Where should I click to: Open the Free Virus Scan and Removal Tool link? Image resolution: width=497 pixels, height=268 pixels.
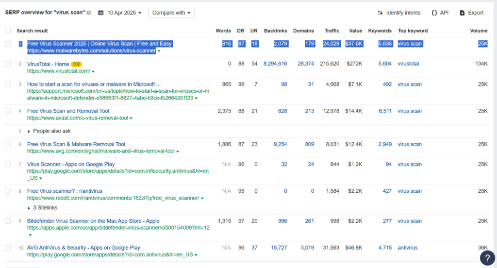(68, 111)
